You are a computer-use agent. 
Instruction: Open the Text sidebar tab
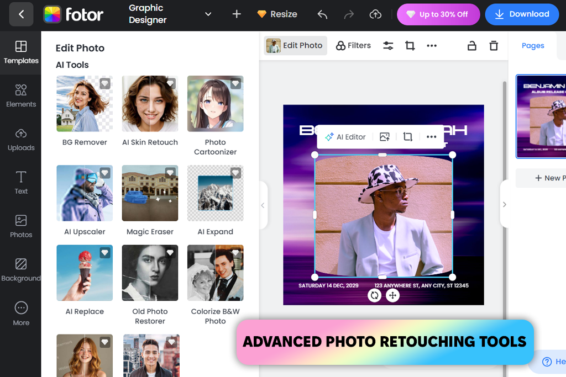(21, 183)
